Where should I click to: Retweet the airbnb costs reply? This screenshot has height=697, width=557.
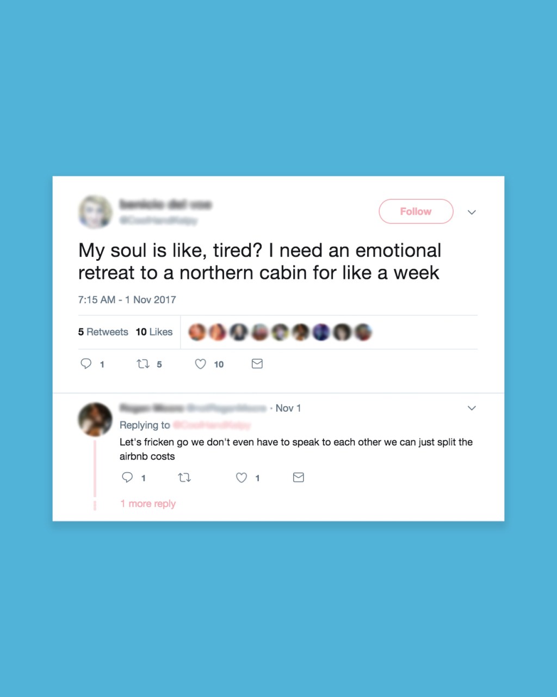(184, 478)
